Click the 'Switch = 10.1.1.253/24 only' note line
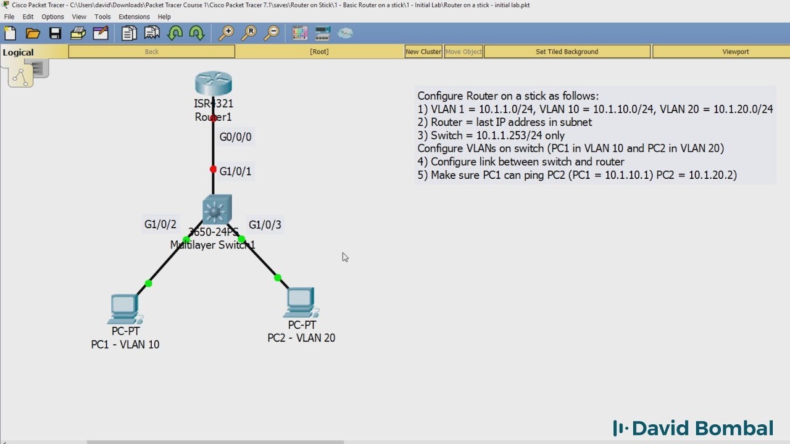The height and width of the screenshot is (444, 790). [x=491, y=136]
